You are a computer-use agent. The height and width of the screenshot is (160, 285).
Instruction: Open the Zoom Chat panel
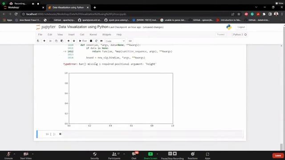[x=134, y=156]
